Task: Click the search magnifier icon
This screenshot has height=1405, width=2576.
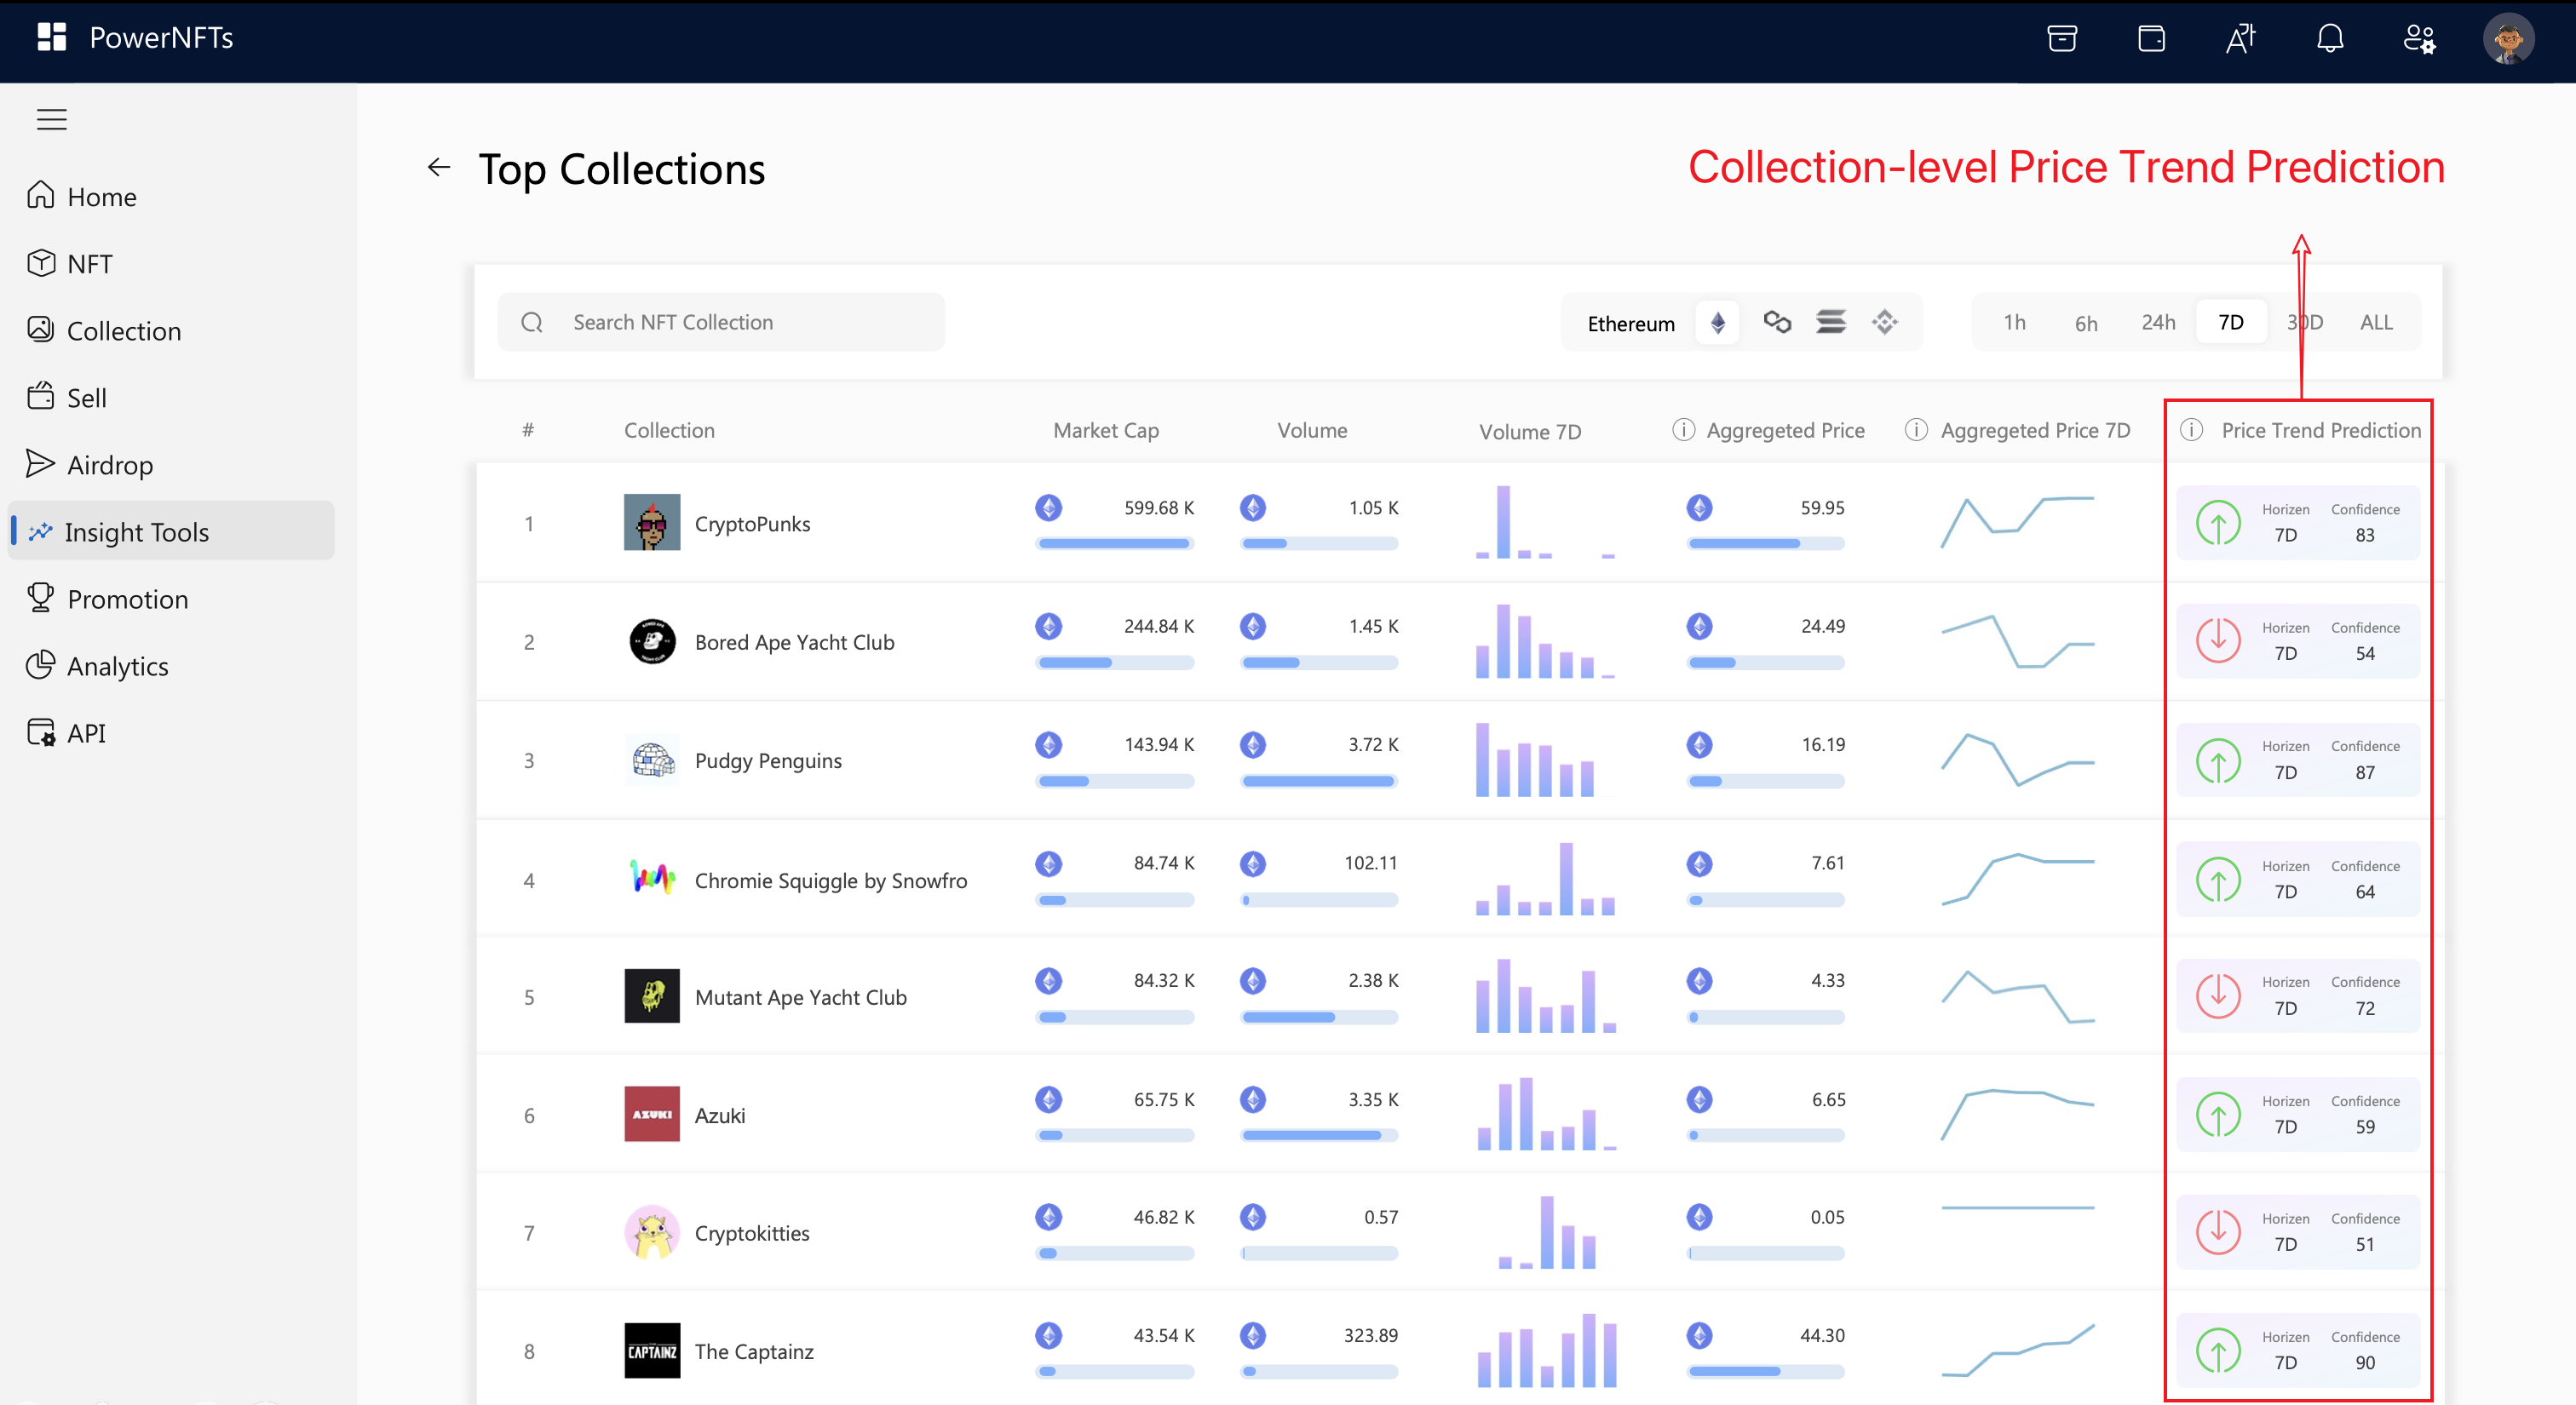Action: click(x=532, y=323)
